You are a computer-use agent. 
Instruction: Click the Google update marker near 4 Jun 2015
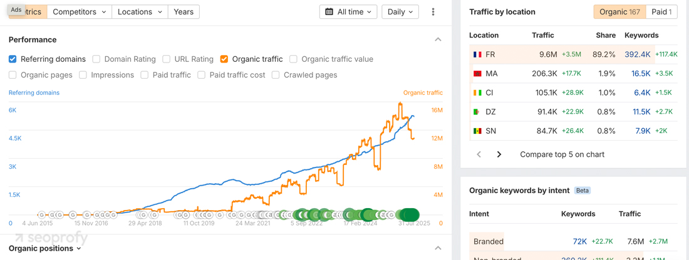coord(42,215)
